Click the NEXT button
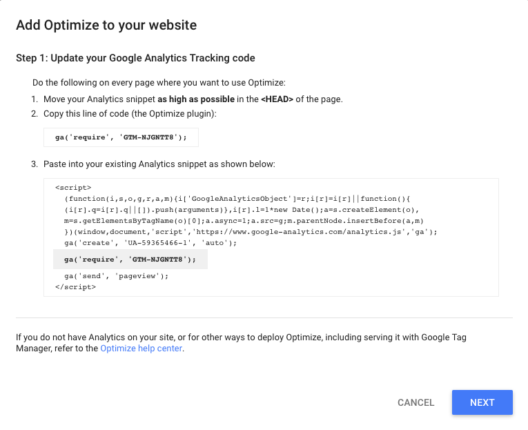The image size is (528, 430). point(482,402)
